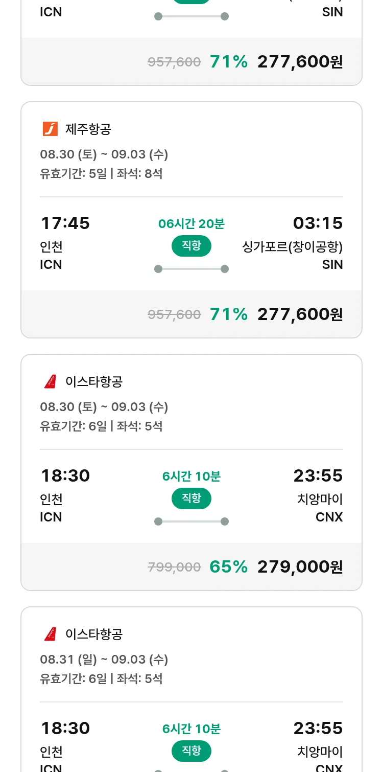Click the 71% discount on the Jeju Air card
383x772 pixels.
coord(228,314)
